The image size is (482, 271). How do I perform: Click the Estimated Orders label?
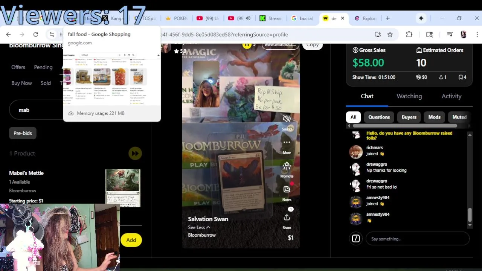439,50
